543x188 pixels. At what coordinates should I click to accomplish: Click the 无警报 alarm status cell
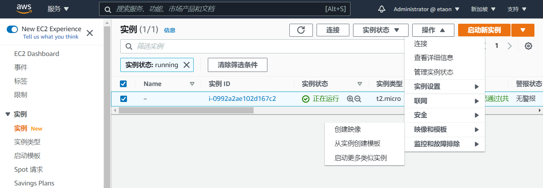526,99
